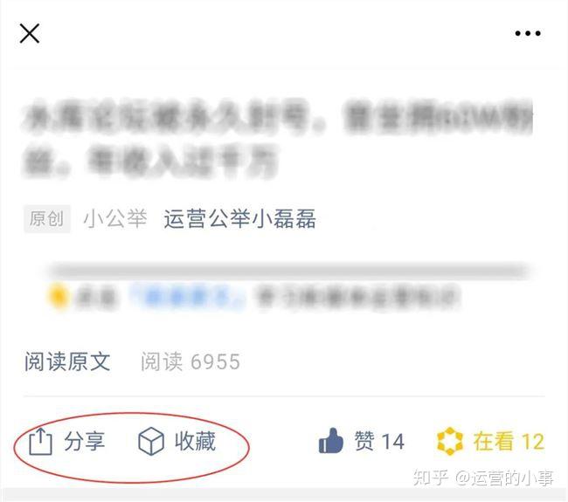Tap the 分享 label

(85, 442)
